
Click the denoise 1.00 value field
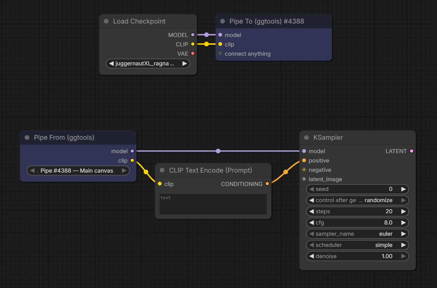click(358, 256)
